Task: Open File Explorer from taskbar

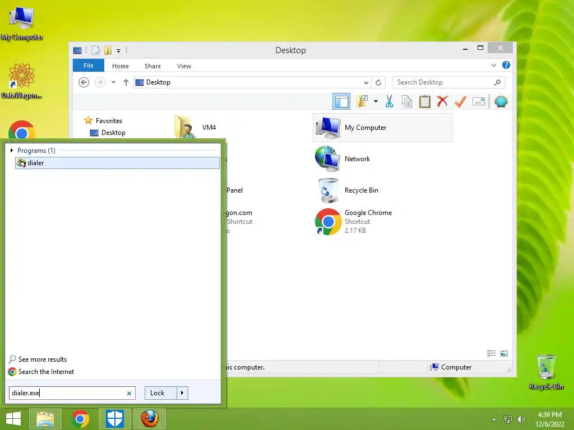Action: click(x=45, y=418)
